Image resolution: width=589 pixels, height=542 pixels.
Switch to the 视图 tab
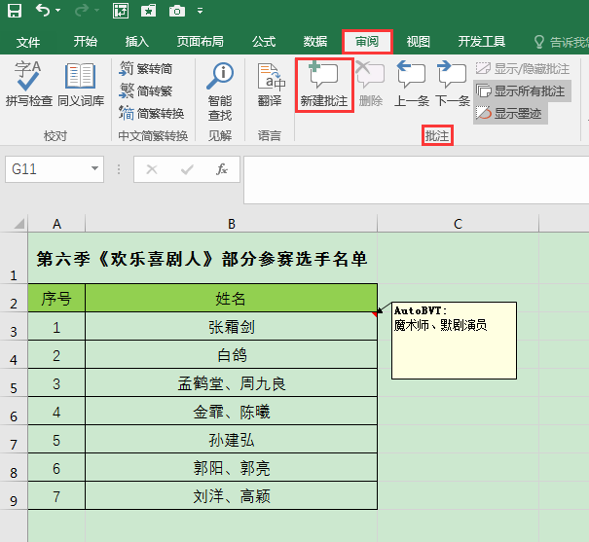(x=418, y=41)
